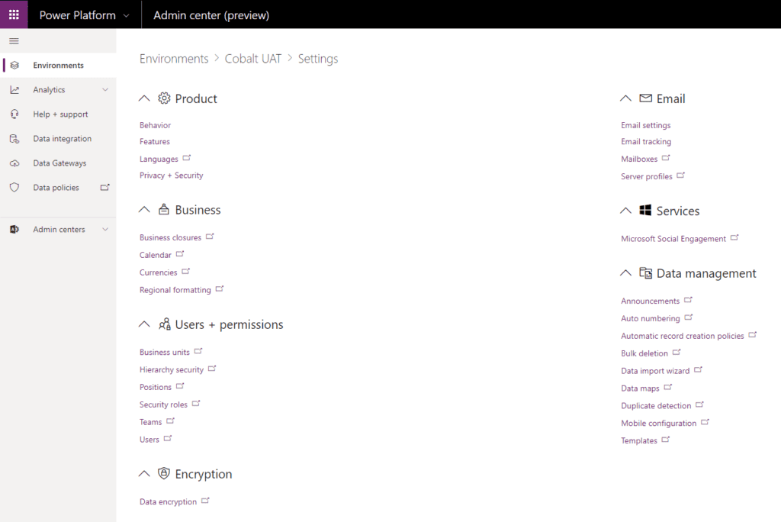This screenshot has height=522, width=781.
Task: Click the Data management icon
Action: point(645,272)
